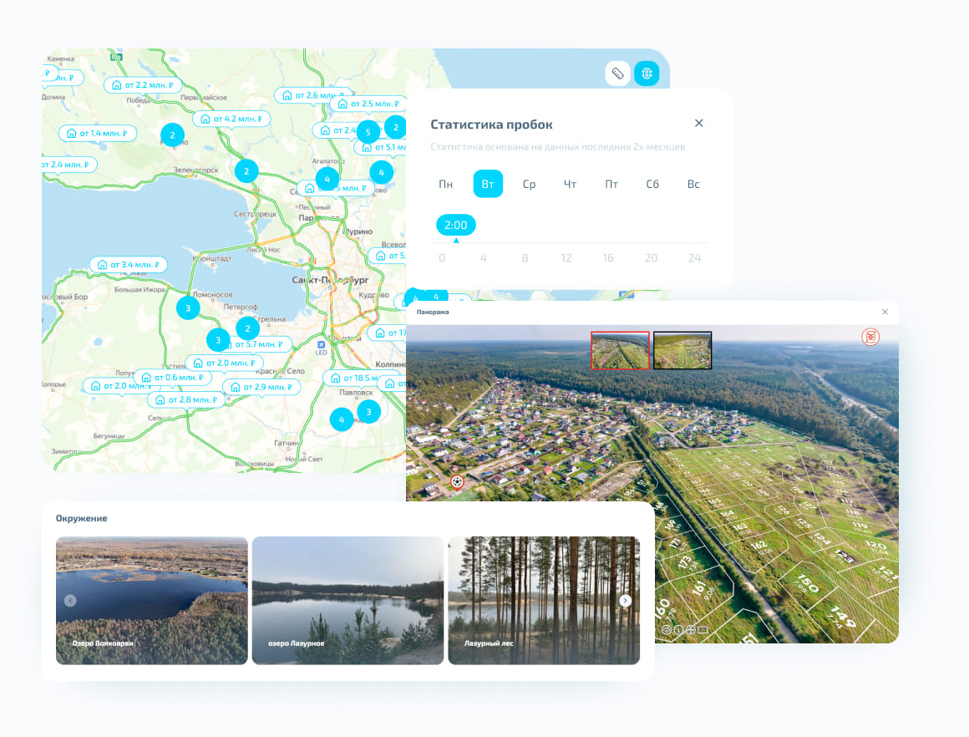The height and width of the screenshot is (737, 969).
Task: Go to previous Окружение photo with left arrow
Action: [70, 601]
